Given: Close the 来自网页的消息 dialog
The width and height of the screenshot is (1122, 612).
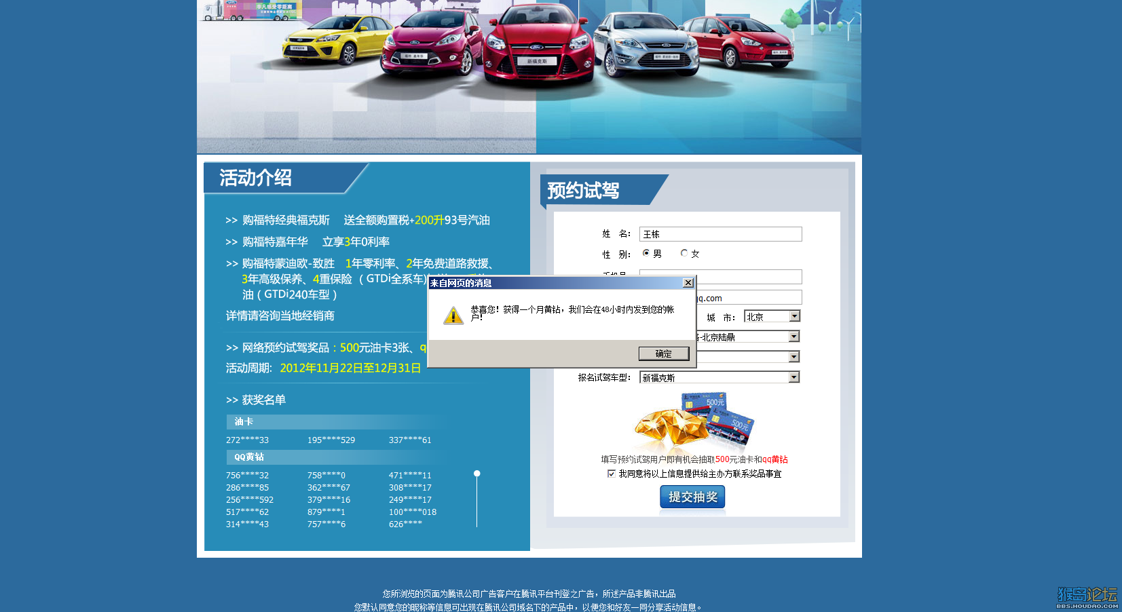Looking at the screenshot, I should pos(688,283).
